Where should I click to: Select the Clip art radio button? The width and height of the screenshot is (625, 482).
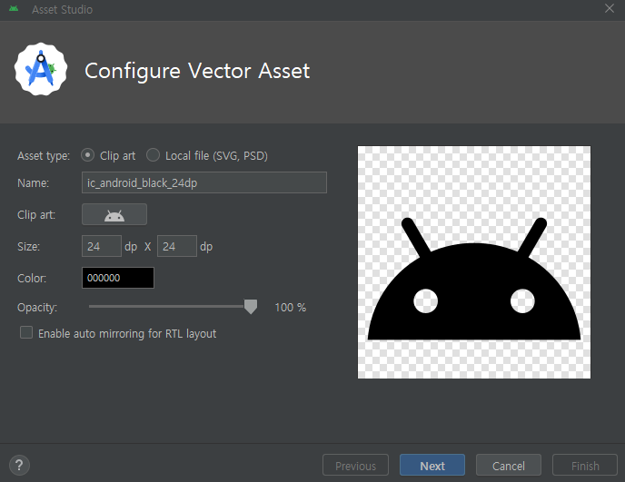click(x=87, y=155)
